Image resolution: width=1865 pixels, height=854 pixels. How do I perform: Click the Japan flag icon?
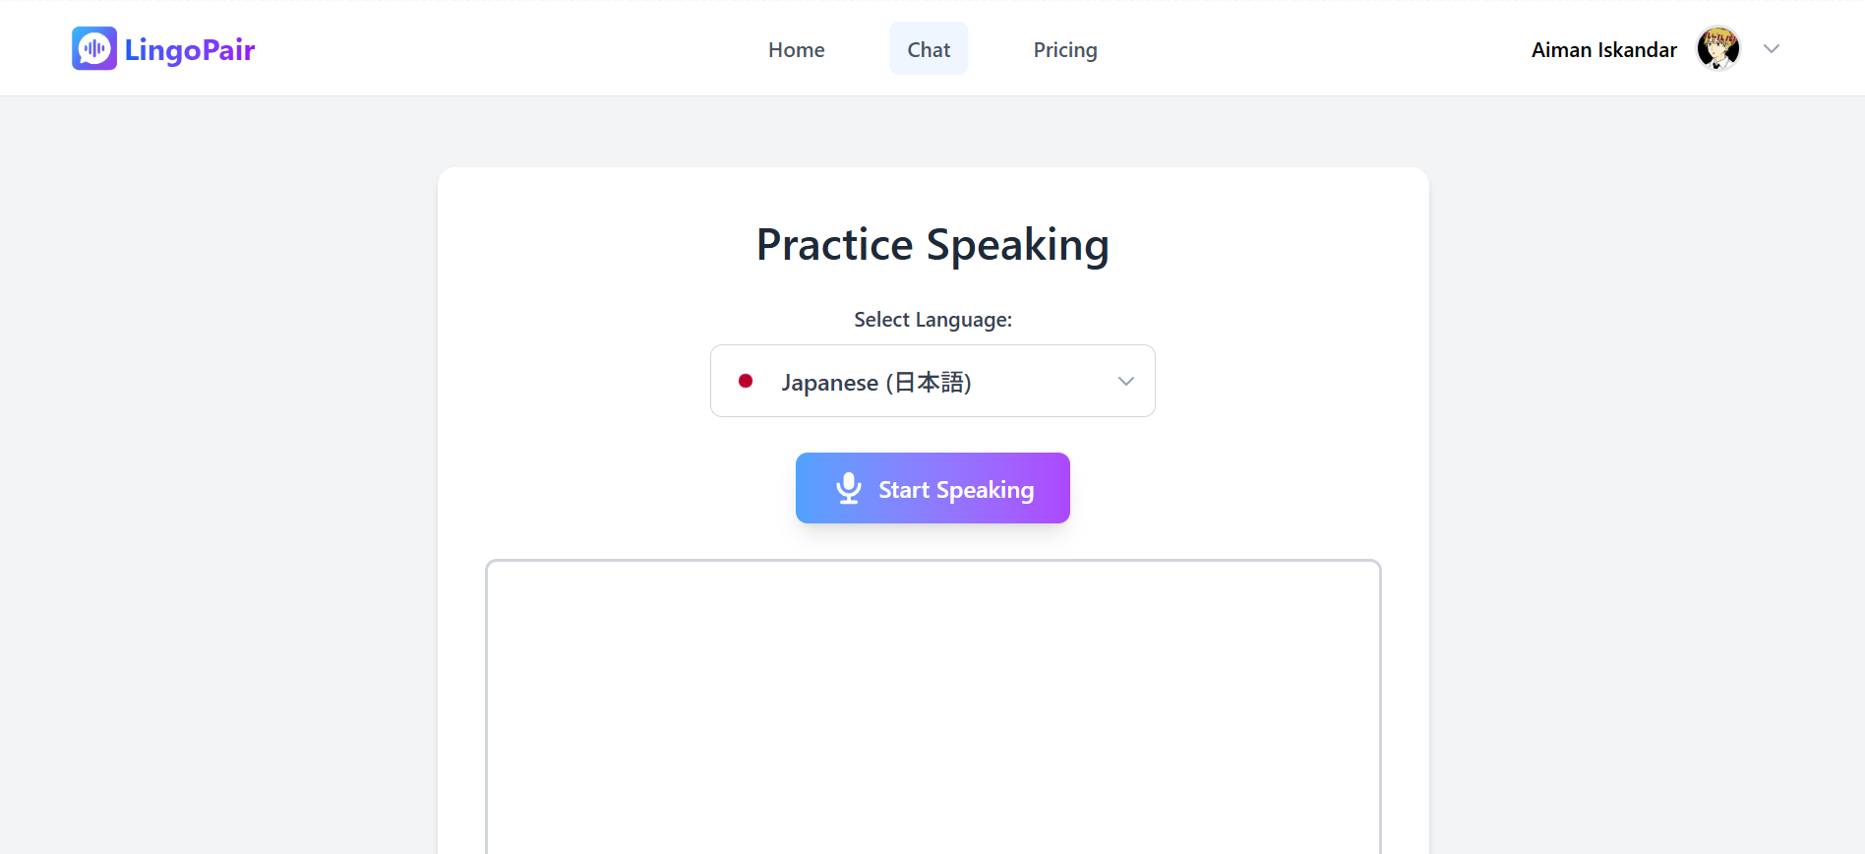tap(746, 381)
